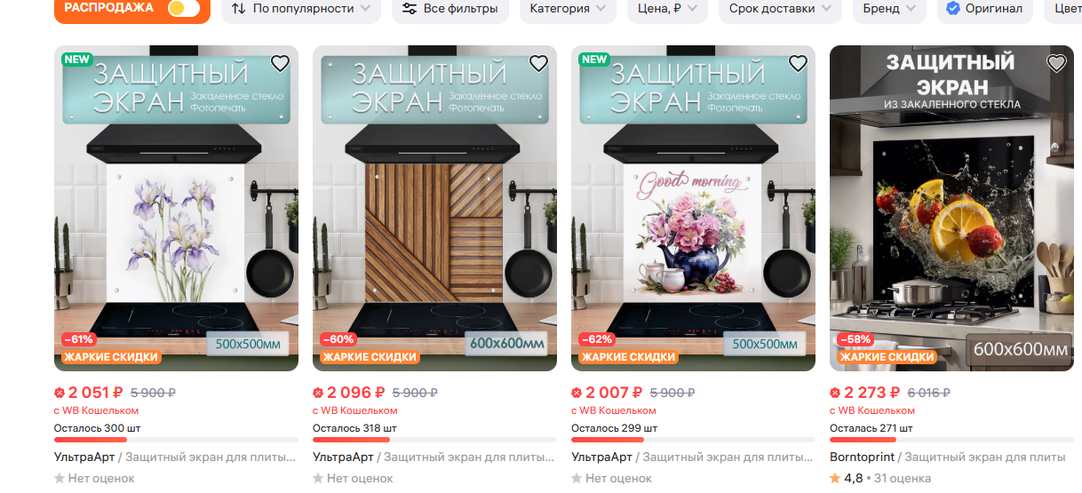Click stock progress bar Осталось 318 шт
The image size is (1082, 493).
pos(434,440)
